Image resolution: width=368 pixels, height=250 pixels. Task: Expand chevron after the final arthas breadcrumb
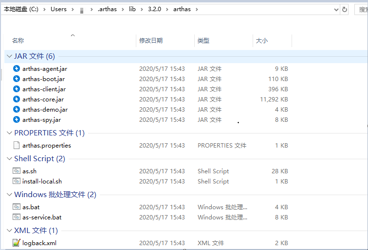[x=197, y=9]
